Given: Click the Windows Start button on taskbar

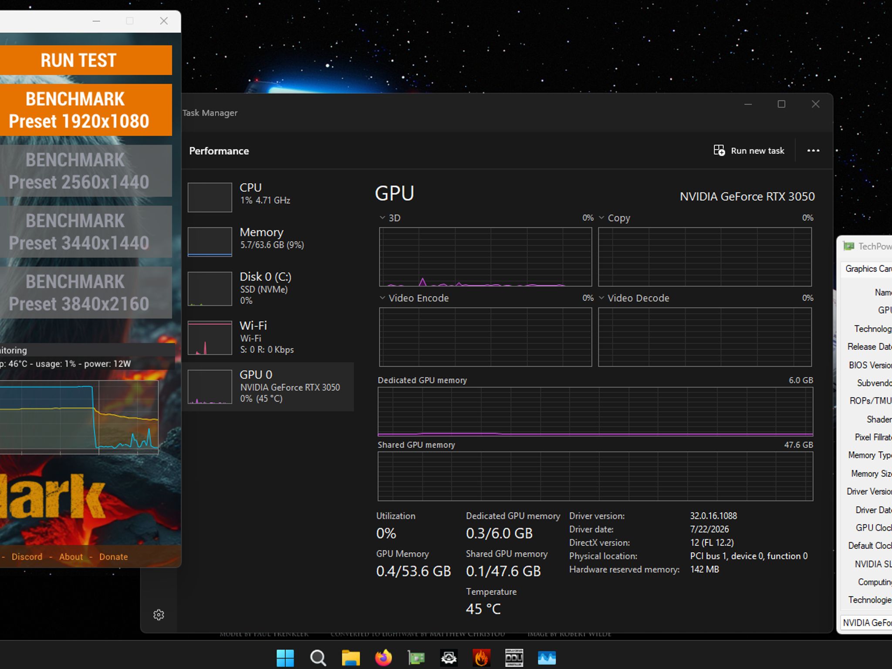Looking at the screenshot, I should coord(285,658).
